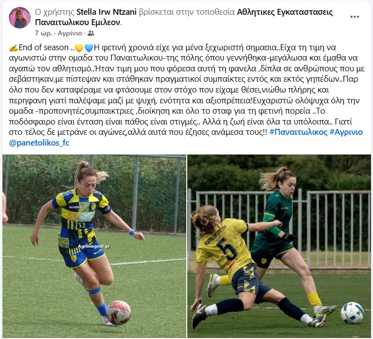Click the red-white soccer ball in left photo

click(118, 312)
